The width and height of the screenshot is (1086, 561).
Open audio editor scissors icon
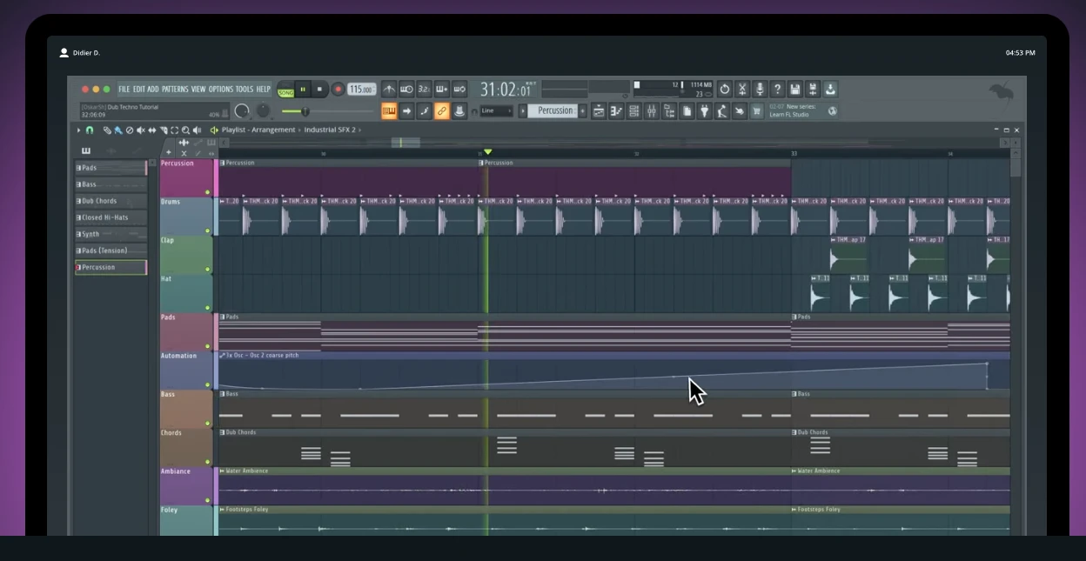pos(742,89)
